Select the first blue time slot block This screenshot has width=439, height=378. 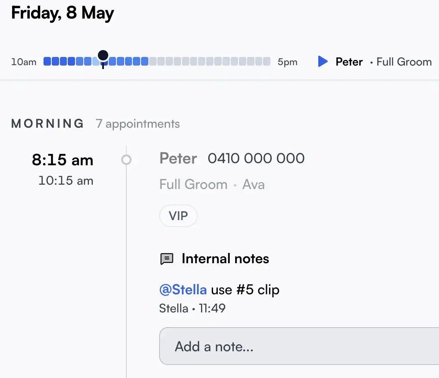pyautogui.click(x=47, y=61)
